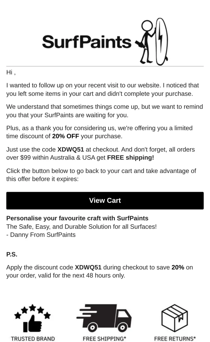Click the package box returns icon
Screen dimensions: 210x342
(x=175, y=318)
